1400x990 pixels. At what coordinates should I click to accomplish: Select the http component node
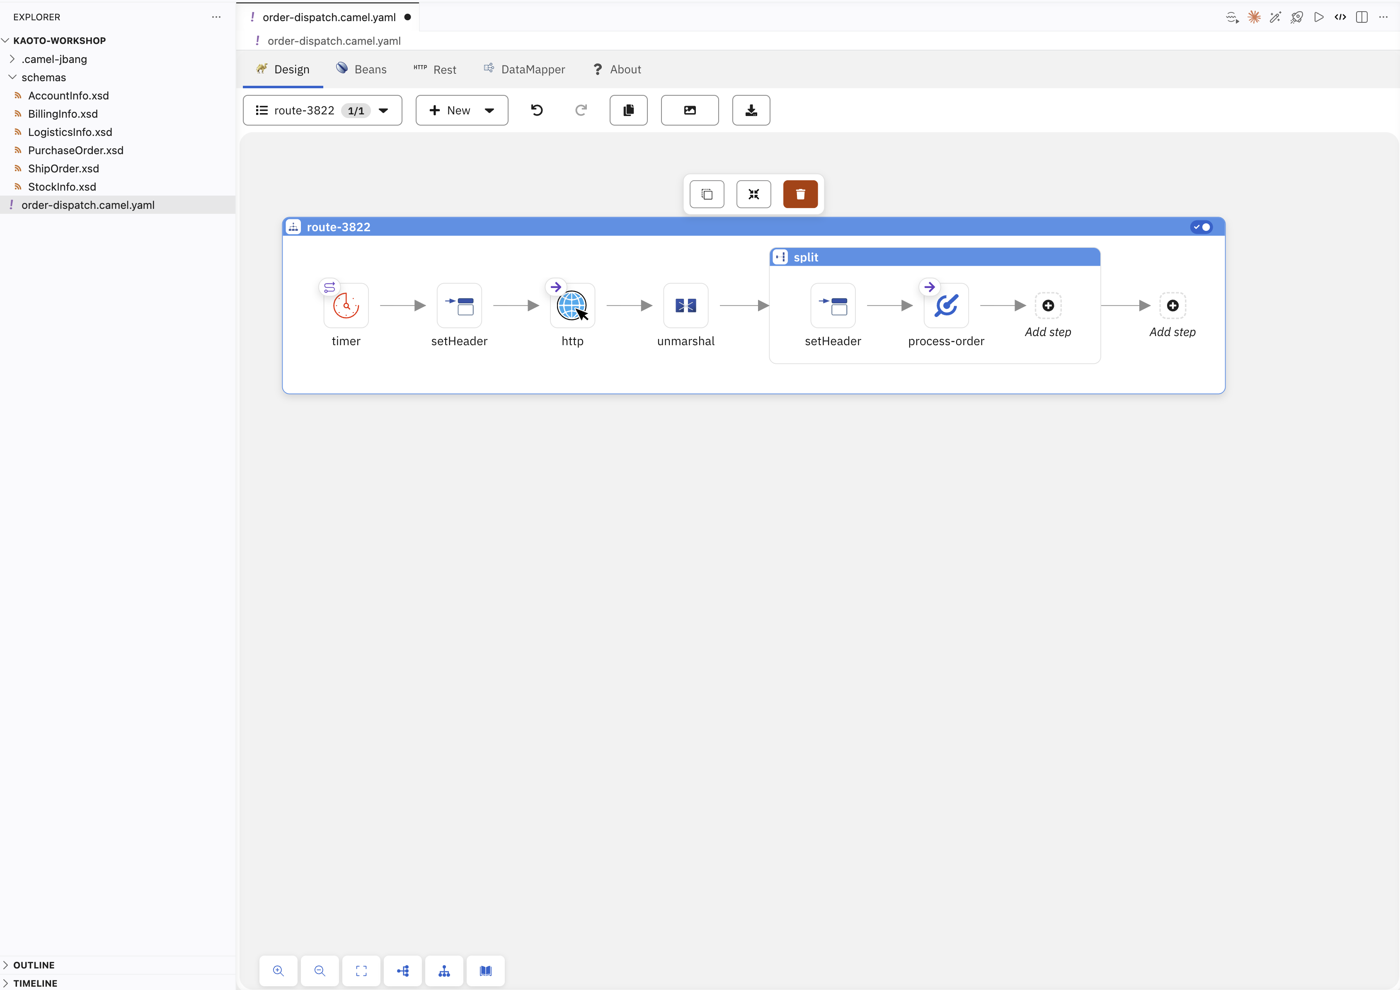tap(572, 305)
